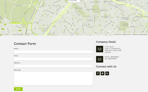148x92 pixels.
Task: Click the UNESCO label on the map
Action: (x=91, y=20)
